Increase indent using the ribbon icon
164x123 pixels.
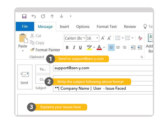(140, 47)
